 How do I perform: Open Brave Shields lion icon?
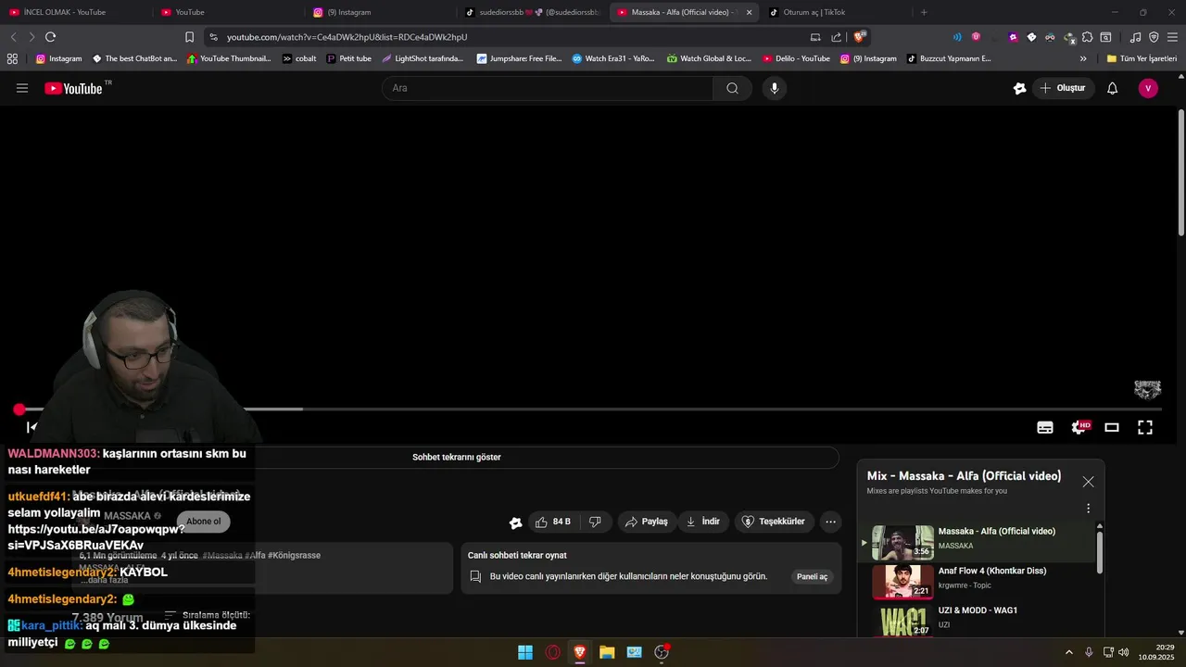click(860, 37)
